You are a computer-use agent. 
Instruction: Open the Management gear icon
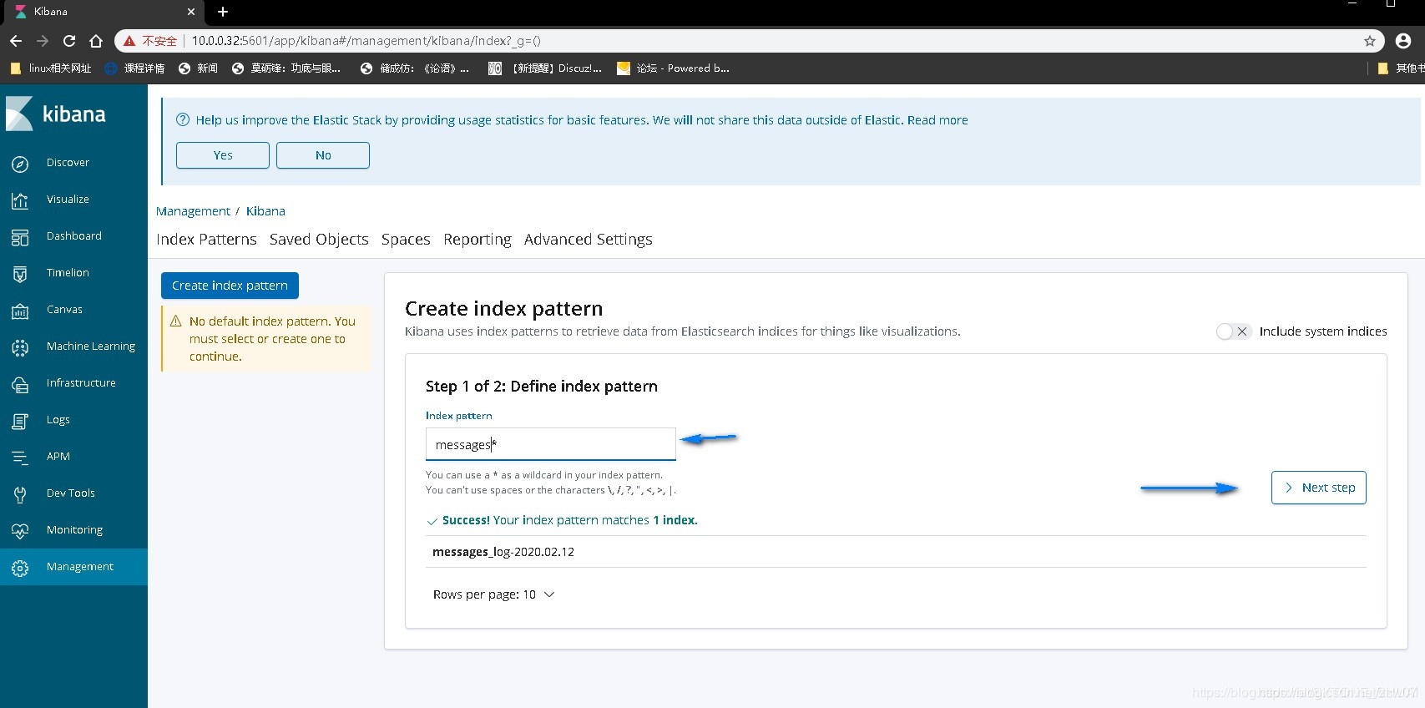20,568
